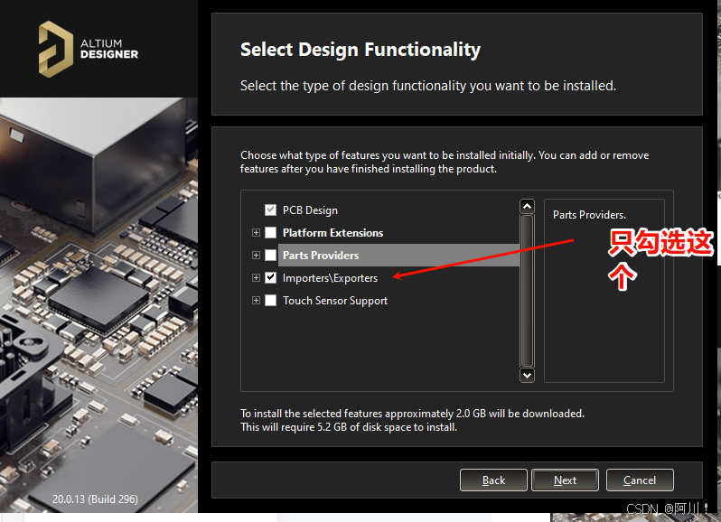The image size is (721, 522).
Task: Toggle the PCB Design checkbox
Action: pyautogui.click(x=270, y=210)
